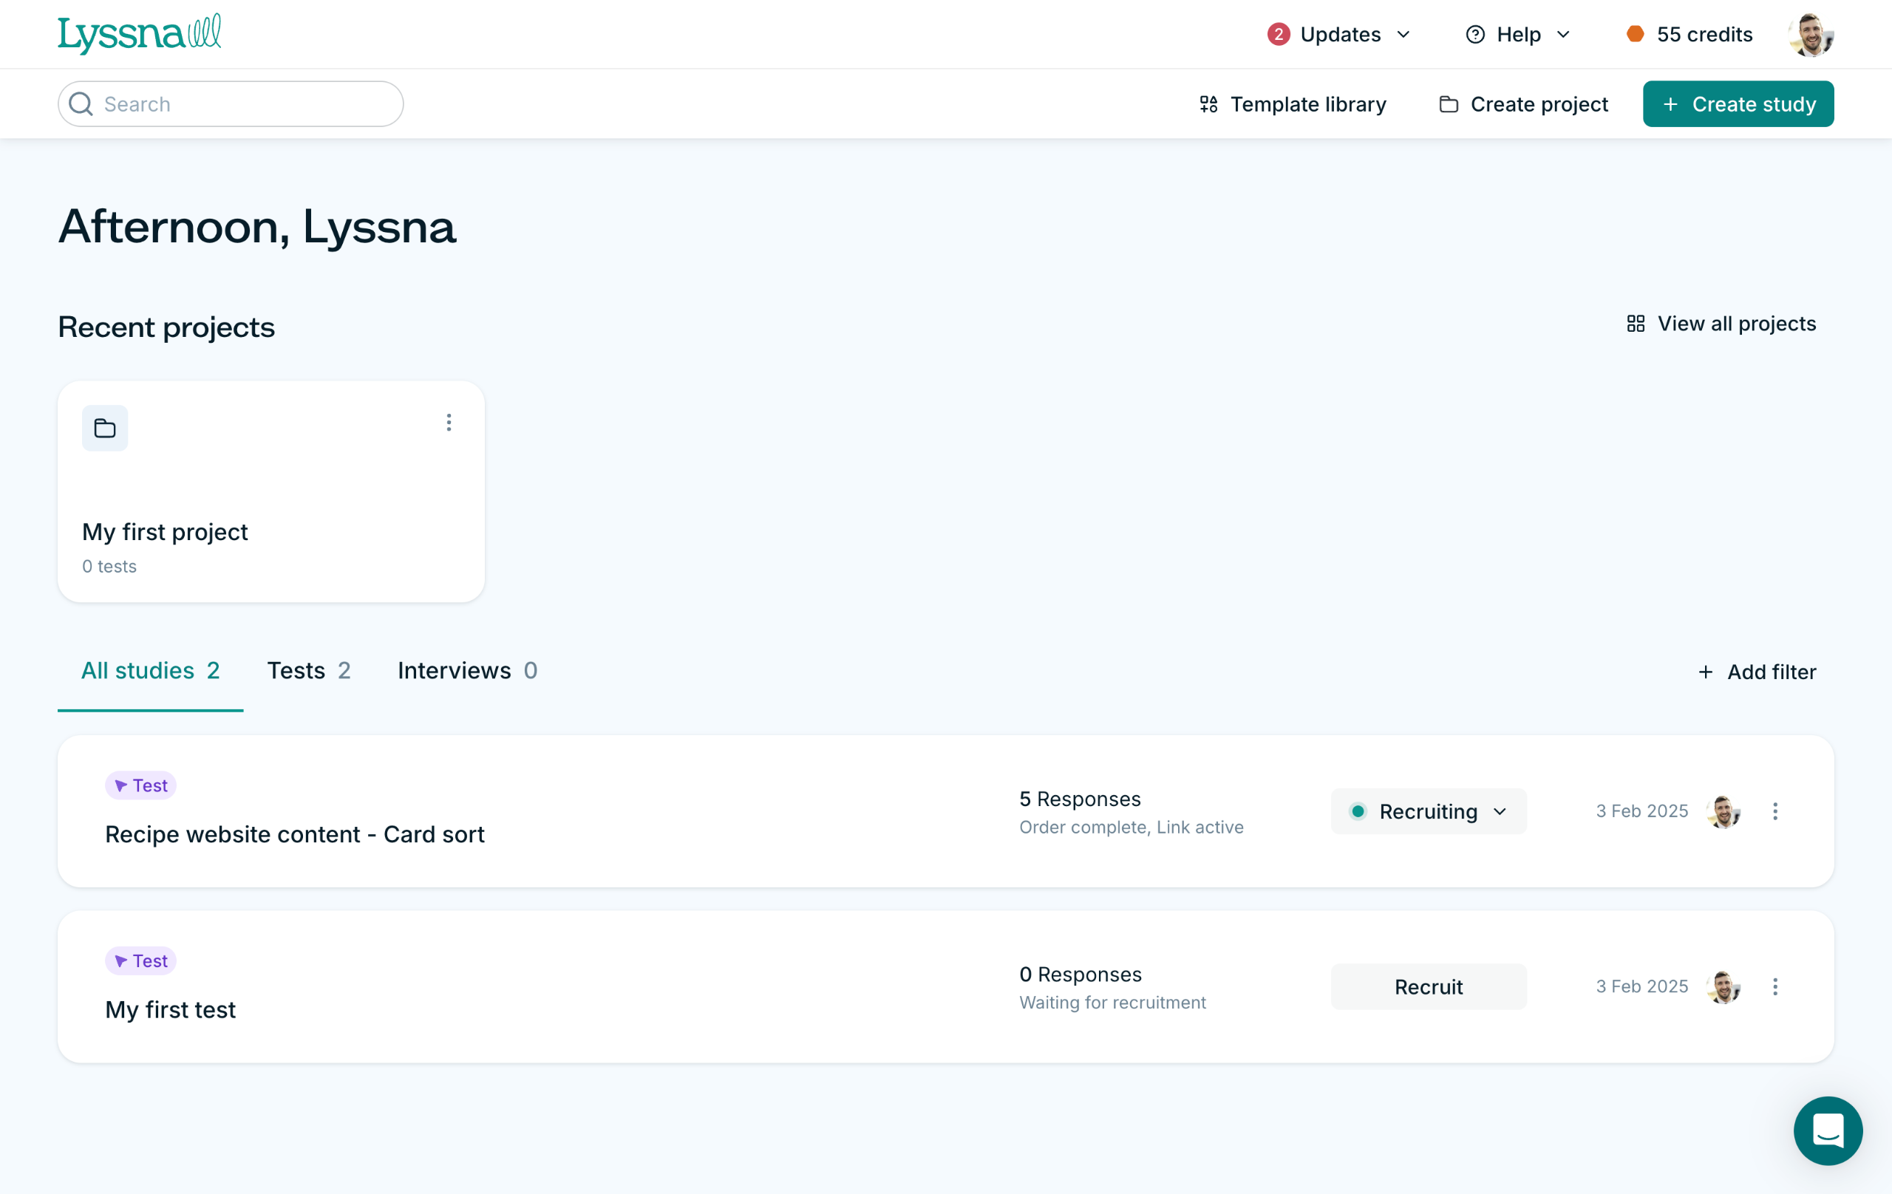Switch to the Interviews tab
Image resolution: width=1892 pixels, height=1194 pixels.
466,670
